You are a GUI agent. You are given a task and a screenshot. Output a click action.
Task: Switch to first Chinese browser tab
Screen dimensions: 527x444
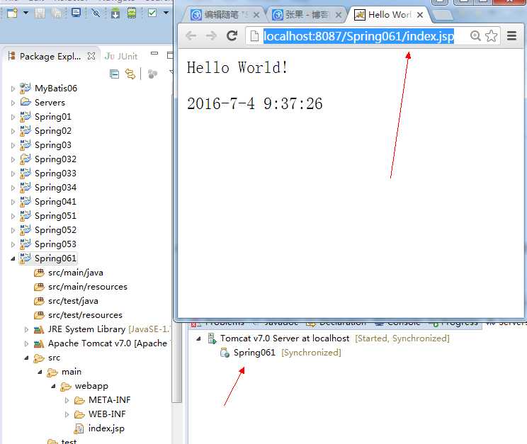pyautogui.click(x=220, y=15)
